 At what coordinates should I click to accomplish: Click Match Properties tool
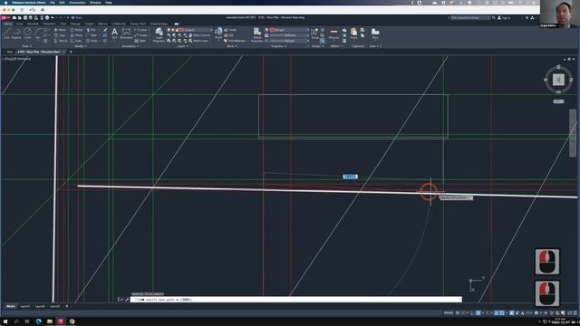click(257, 34)
